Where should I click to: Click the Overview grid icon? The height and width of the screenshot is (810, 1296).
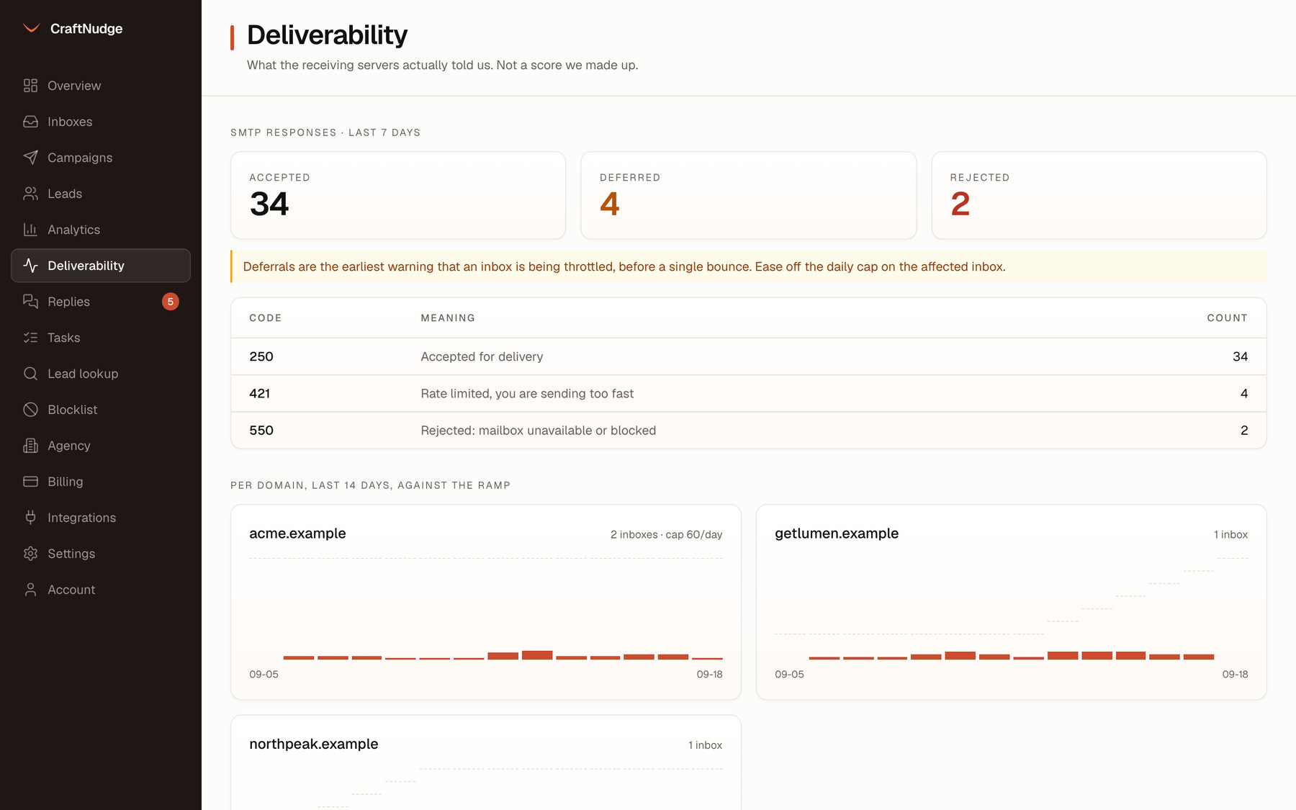click(30, 86)
